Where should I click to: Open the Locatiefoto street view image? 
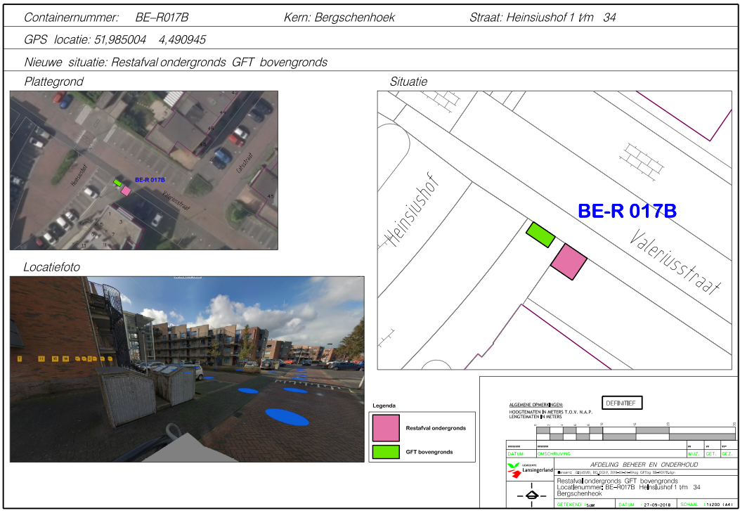click(x=186, y=369)
